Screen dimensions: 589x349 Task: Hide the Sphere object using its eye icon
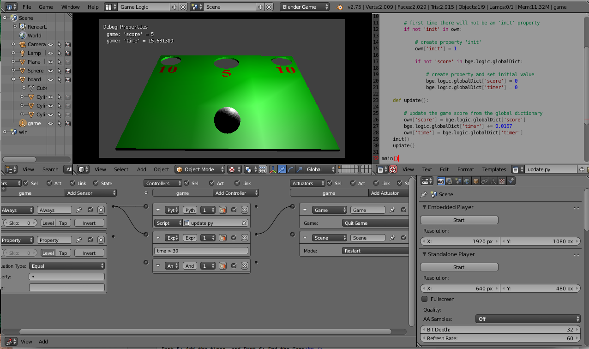51,71
